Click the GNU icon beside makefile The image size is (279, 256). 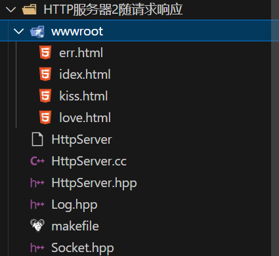[x=37, y=225]
